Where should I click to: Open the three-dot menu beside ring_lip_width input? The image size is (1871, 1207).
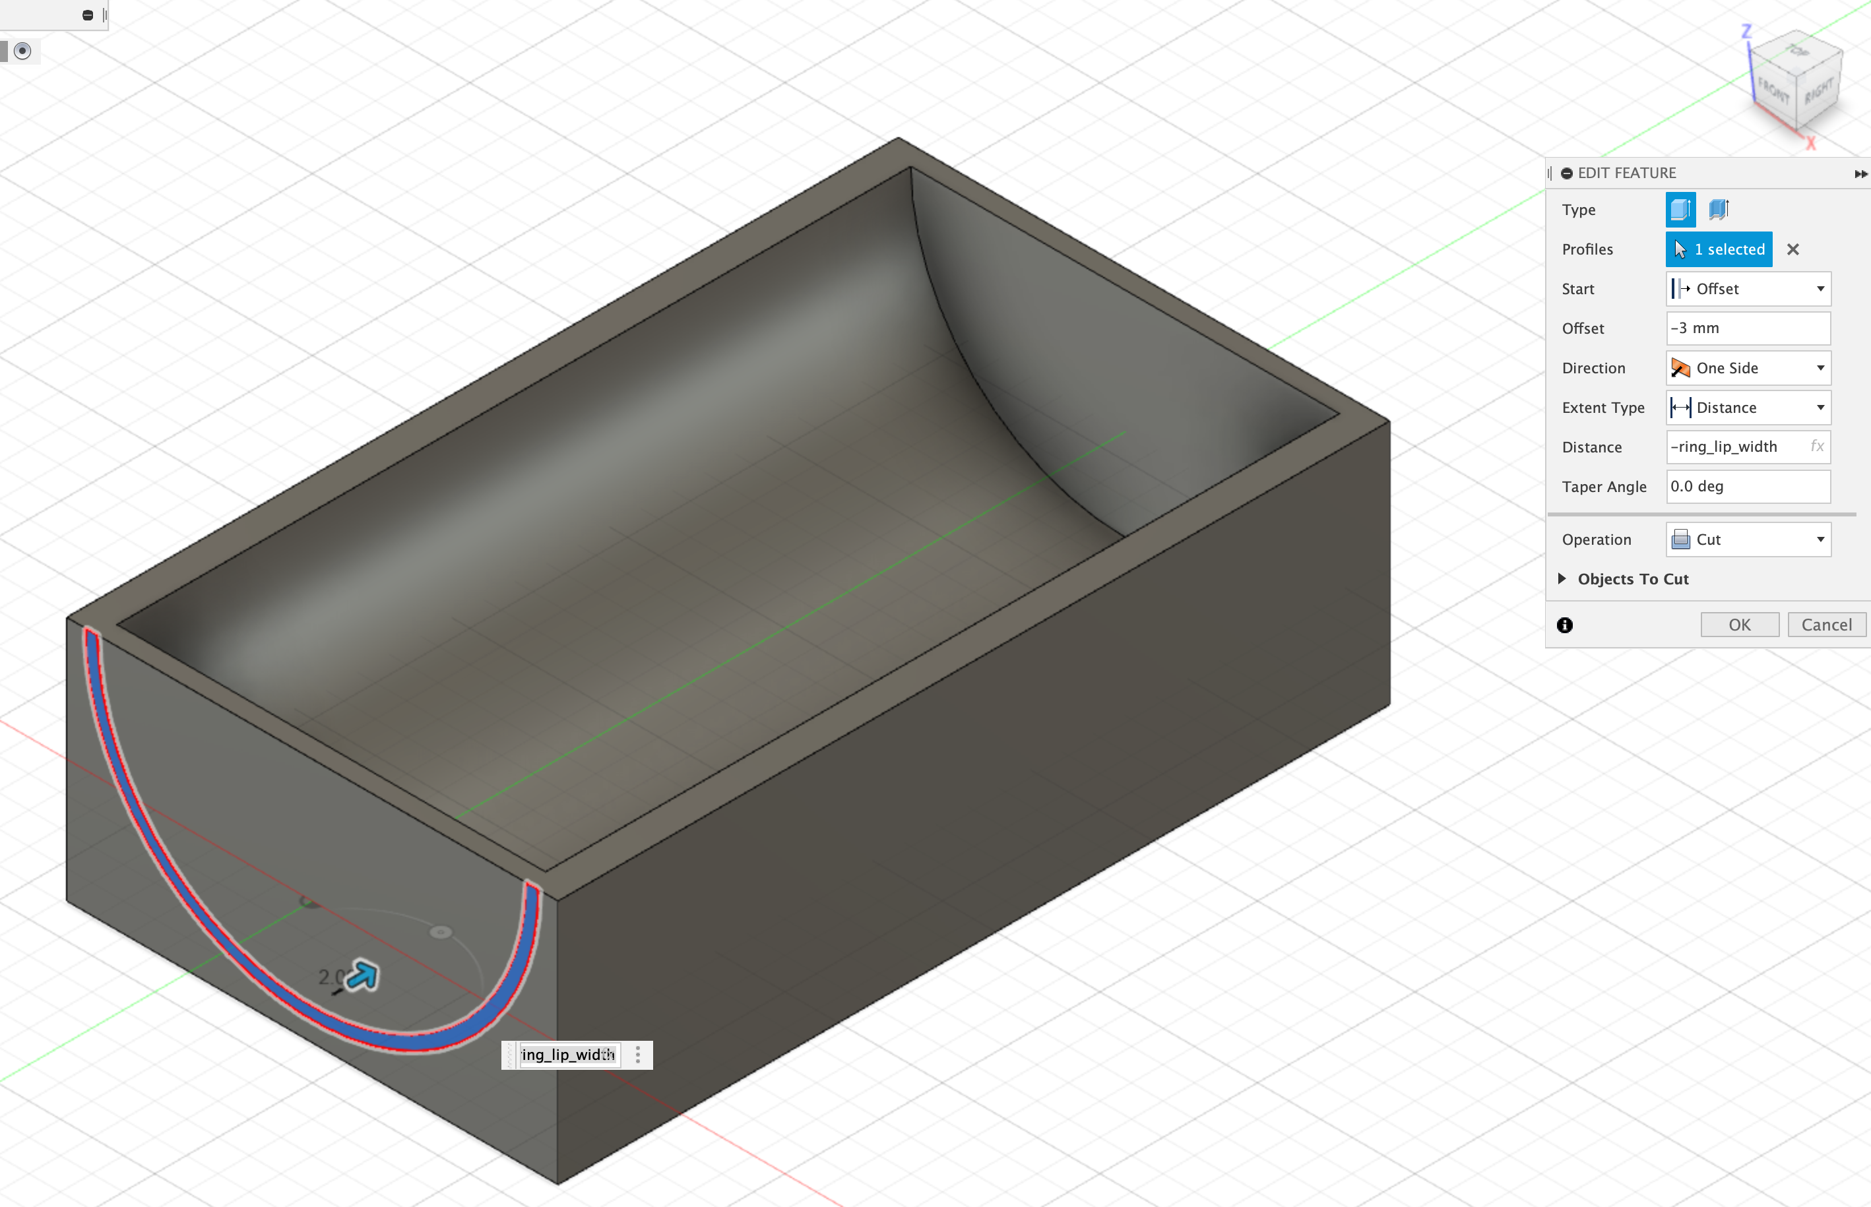tap(639, 1055)
